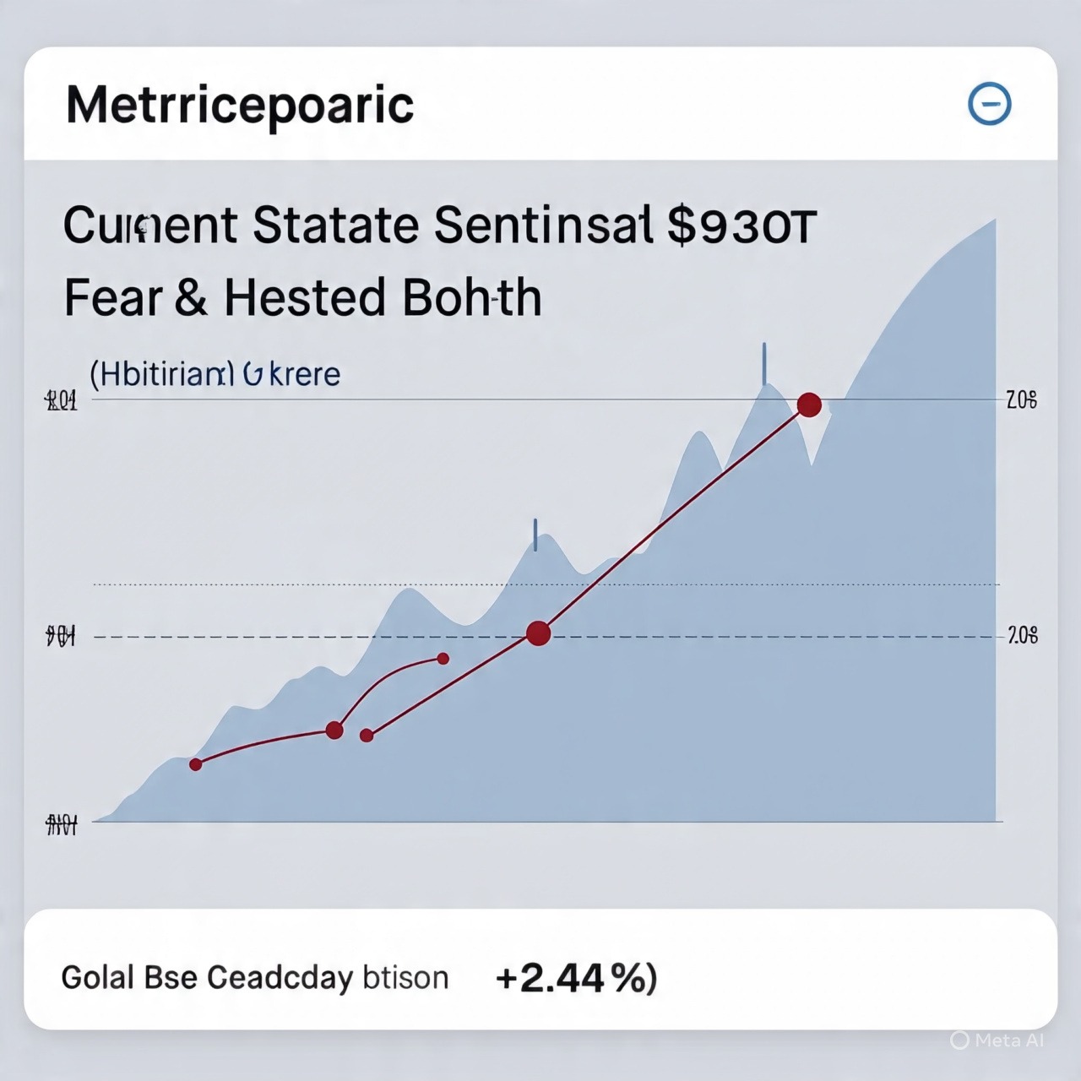The height and width of the screenshot is (1081, 1081).
Task: Click the small red point ending the short curve
Action: [443, 659]
